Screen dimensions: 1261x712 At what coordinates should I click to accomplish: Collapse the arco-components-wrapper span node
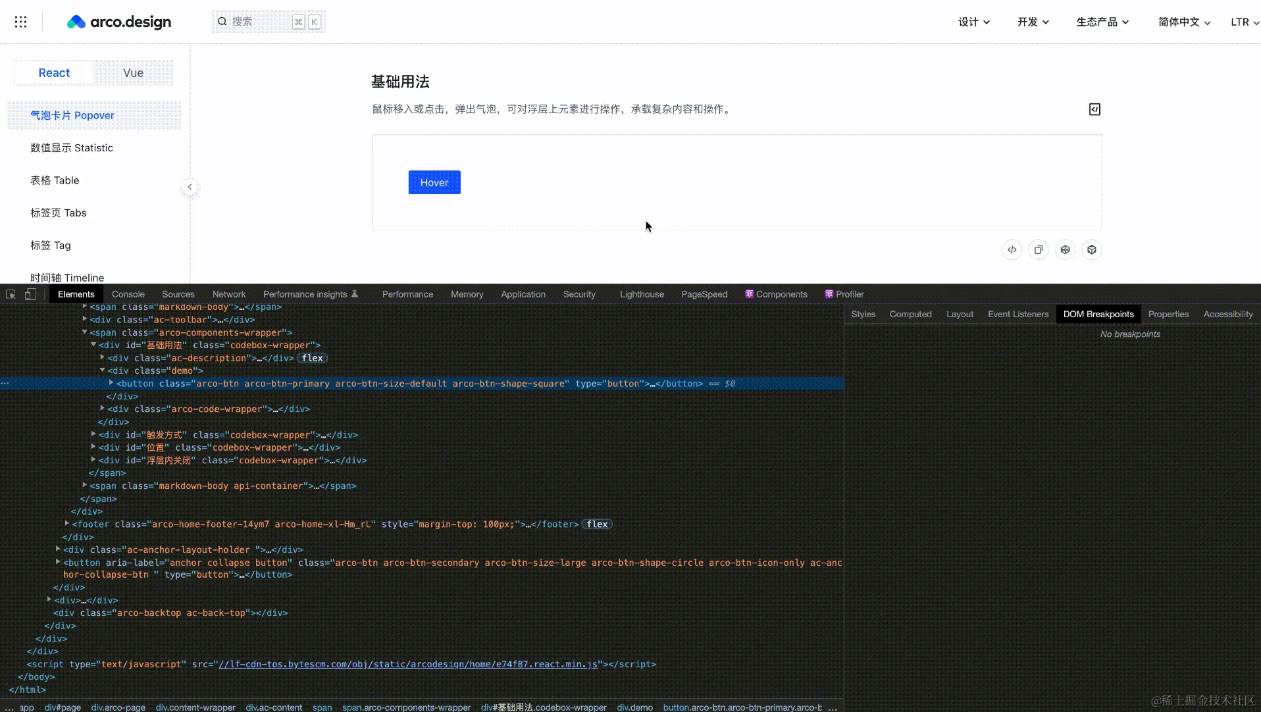click(85, 332)
